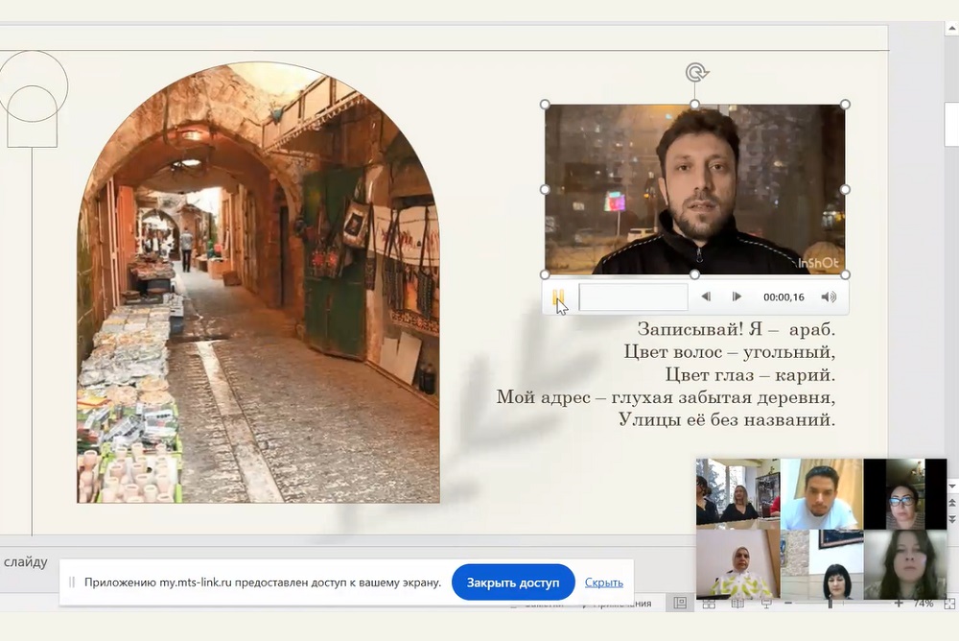Select the arched market street picture
Viewport: 959px width, 641px height.
tap(258, 288)
